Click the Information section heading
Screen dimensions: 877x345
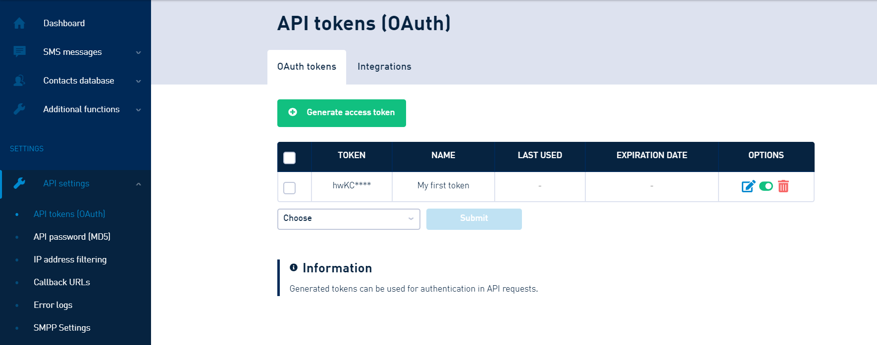coord(337,268)
